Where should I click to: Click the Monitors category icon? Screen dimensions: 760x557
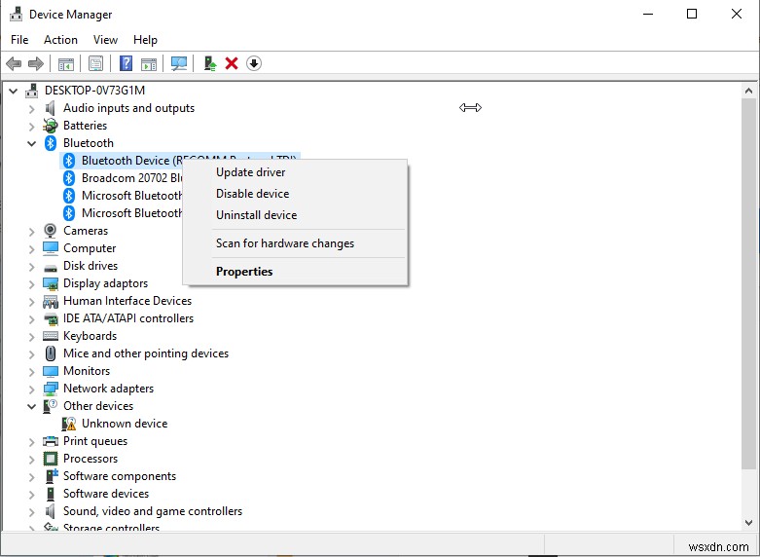click(x=51, y=371)
